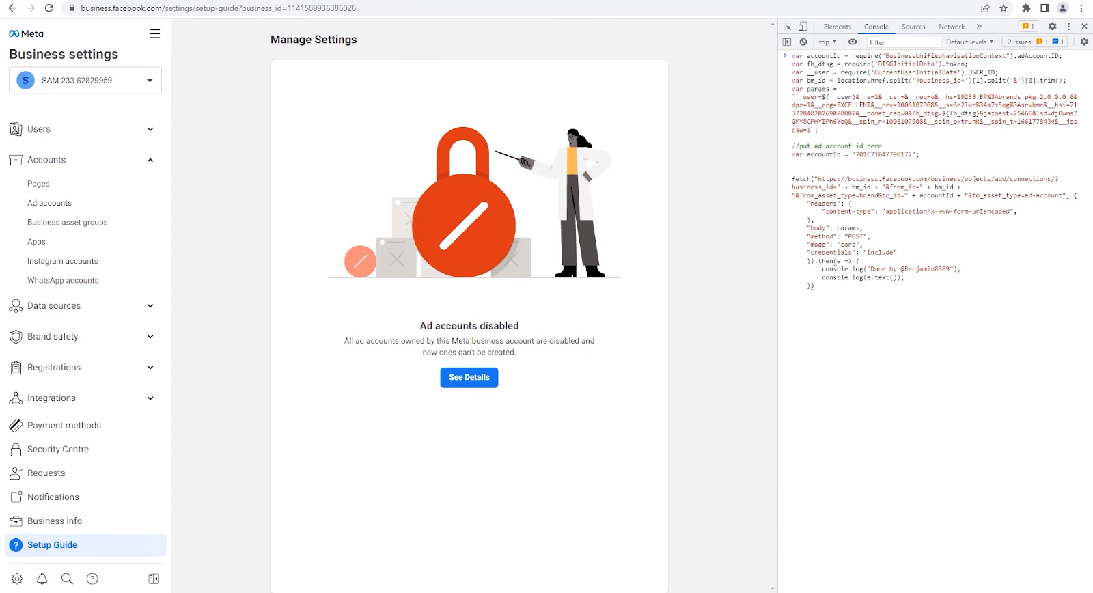1093x593 pixels.
Task: Expand the Registrations section
Action: [150, 368]
